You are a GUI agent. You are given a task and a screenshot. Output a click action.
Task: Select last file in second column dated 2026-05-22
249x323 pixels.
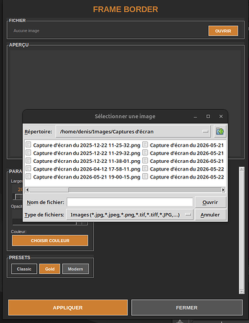coord(187,177)
